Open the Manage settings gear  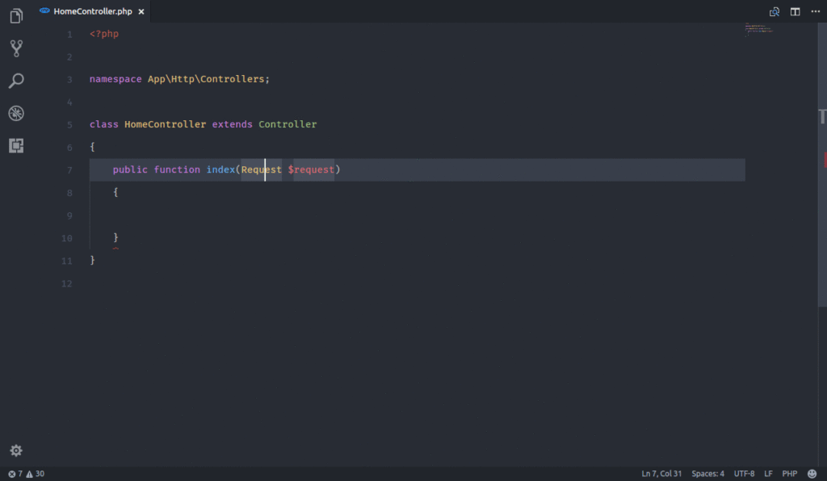pos(16,450)
